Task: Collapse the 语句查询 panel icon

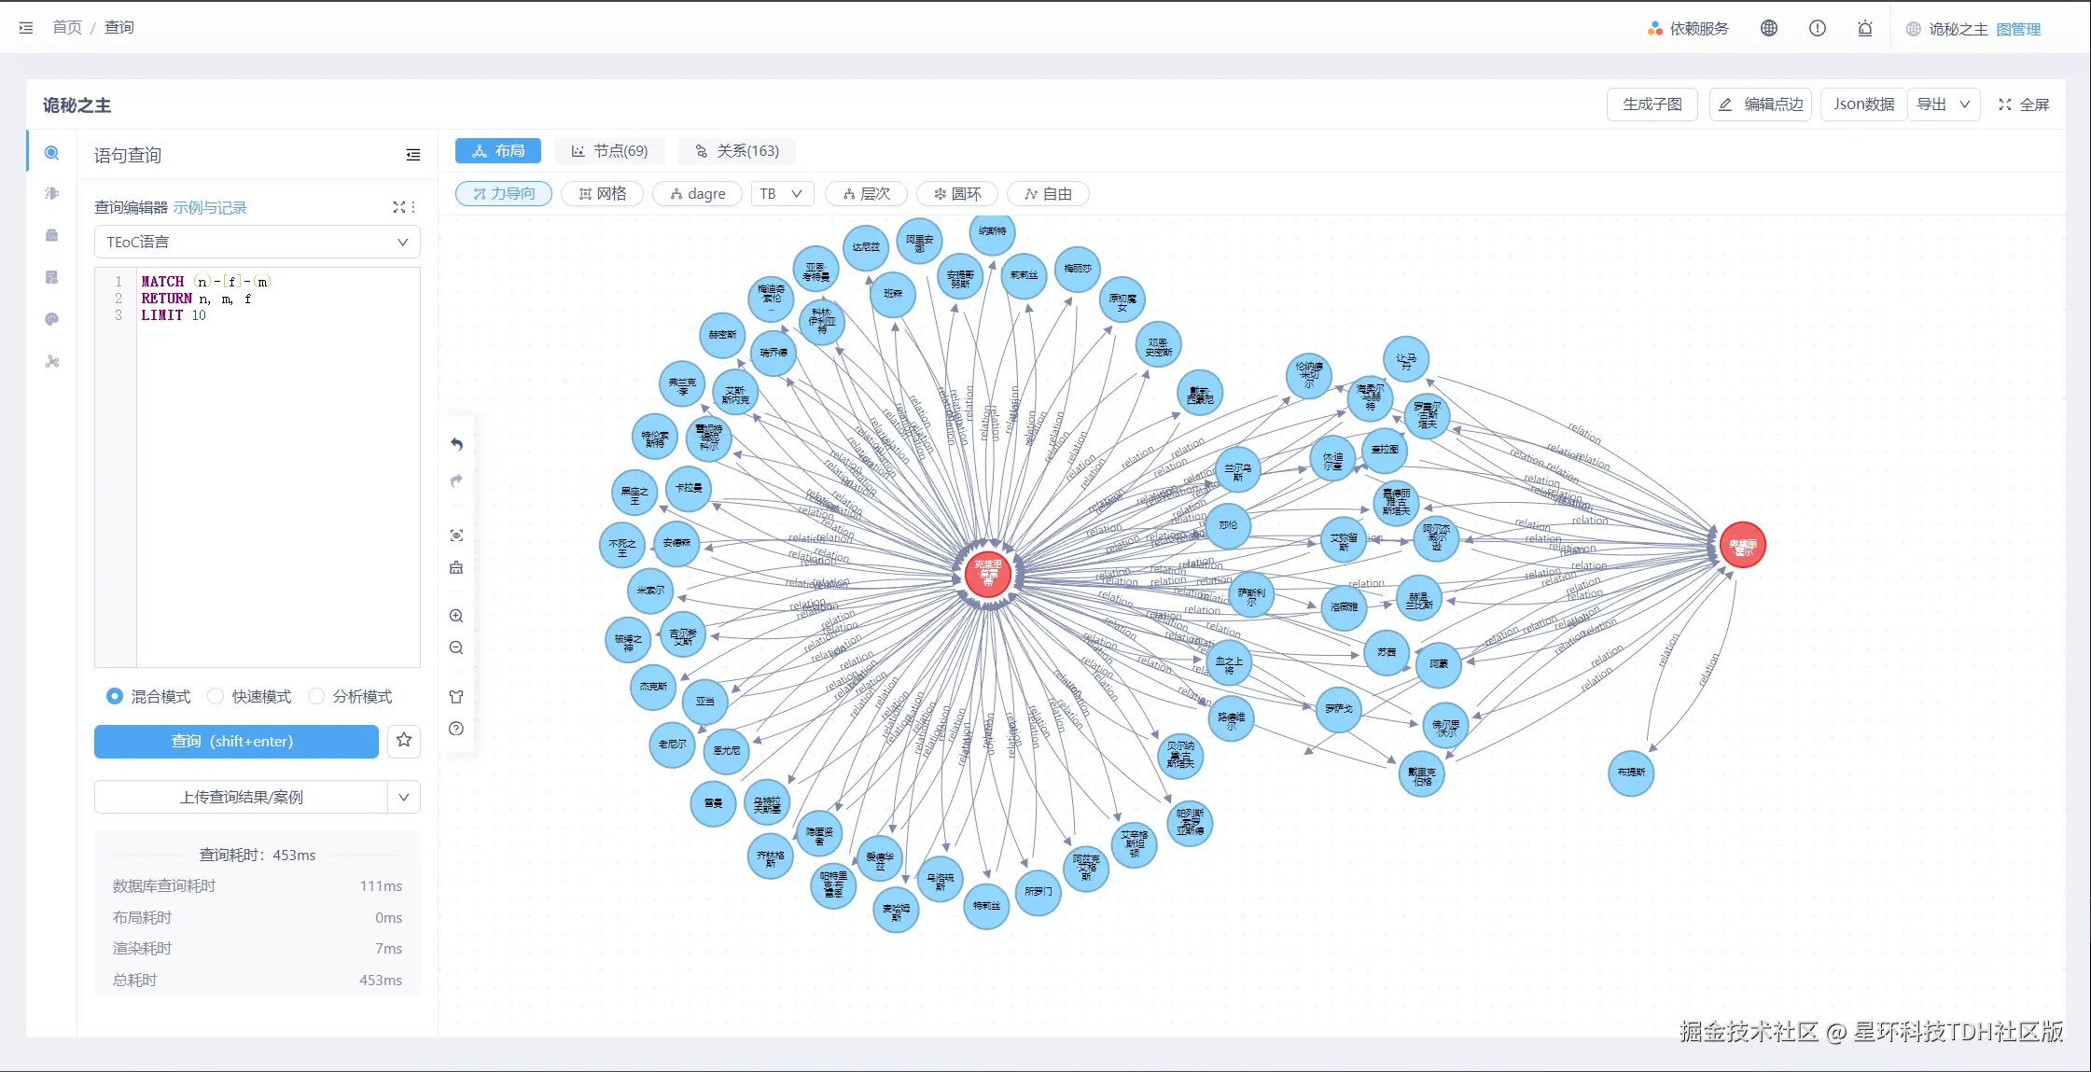Action: 413,155
